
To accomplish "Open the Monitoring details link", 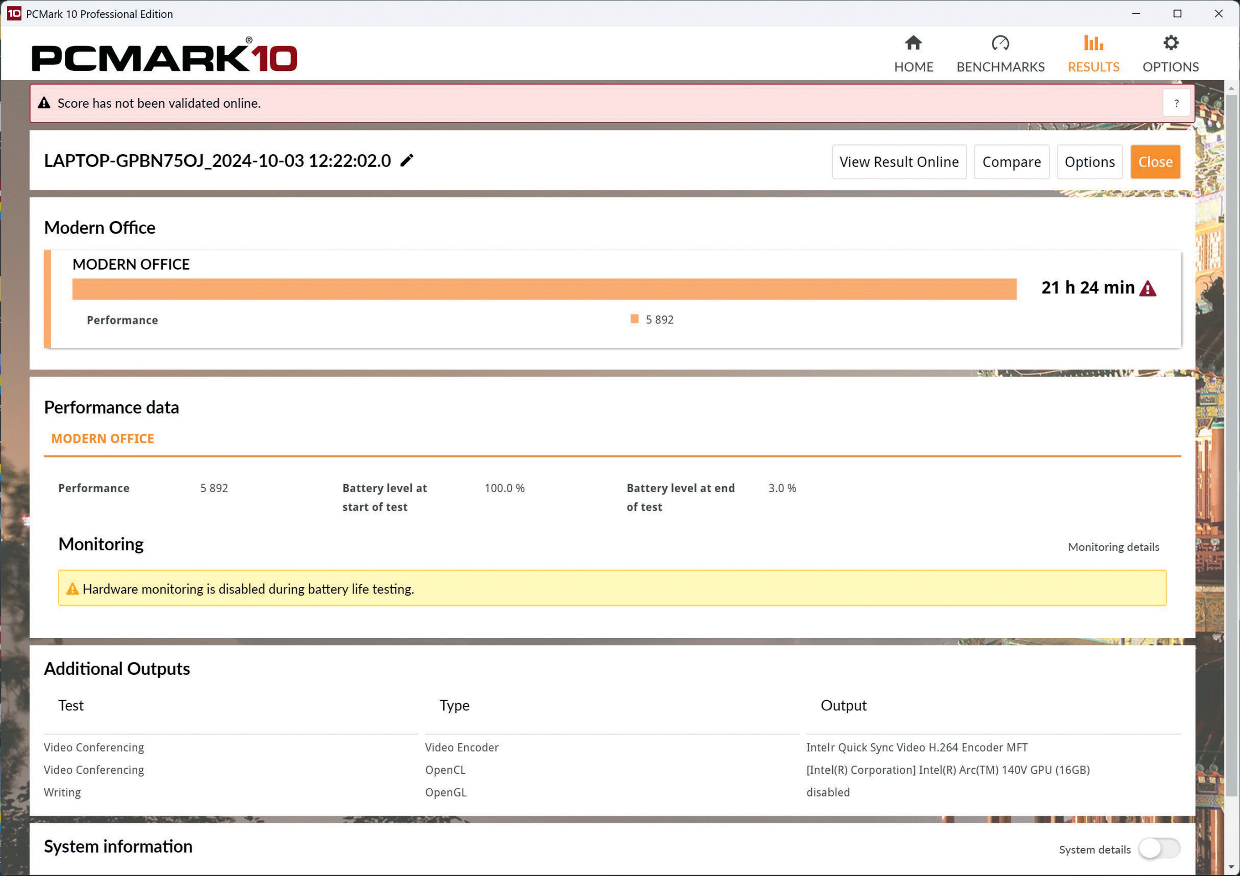I will tap(1114, 547).
